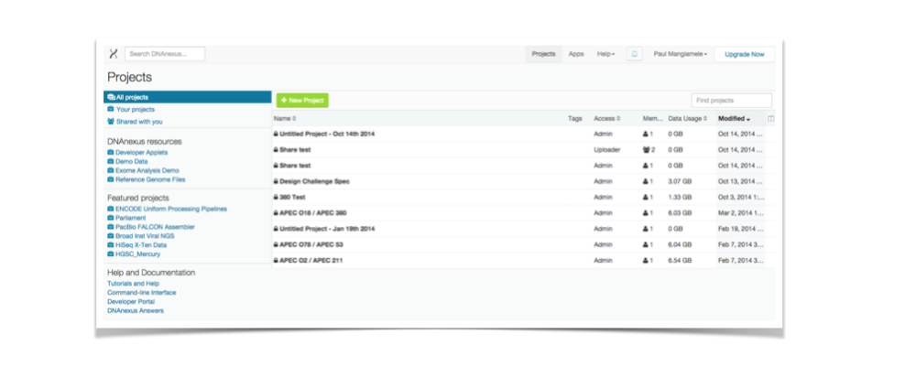Image resolution: width=916 pixels, height=388 pixels.
Task: Toggle Modified column sort order
Action: tap(734, 118)
